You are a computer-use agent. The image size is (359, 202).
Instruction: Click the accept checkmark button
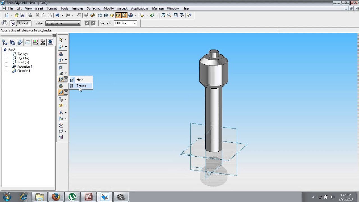[x=93, y=23]
